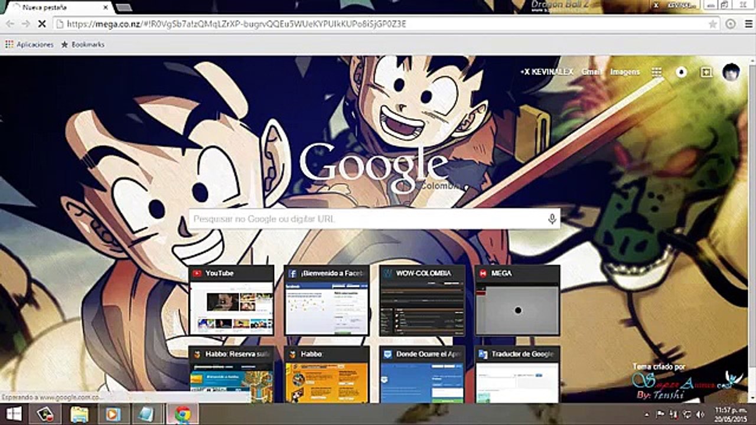Viewport: 756px width, 425px height.
Task: Open the Google apps grid
Action: click(657, 72)
